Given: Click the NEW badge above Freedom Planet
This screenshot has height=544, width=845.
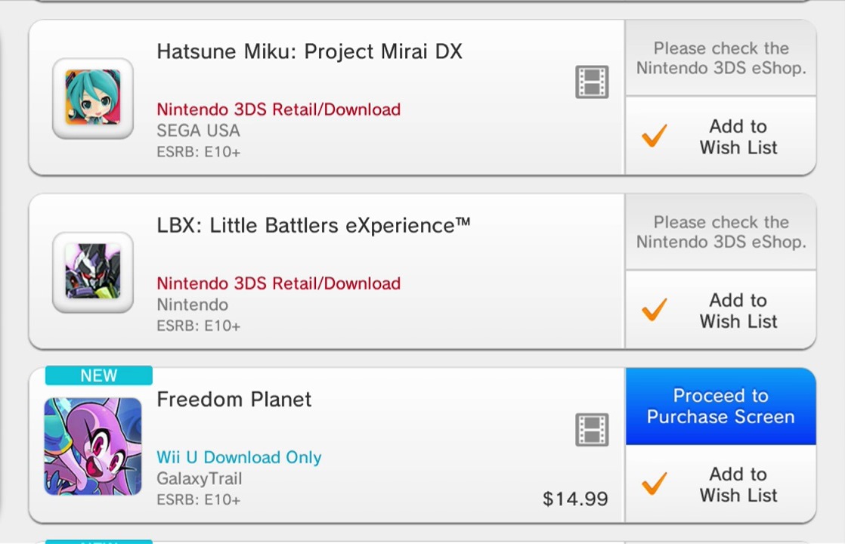Looking at the screenshot, I should (98, 376).
